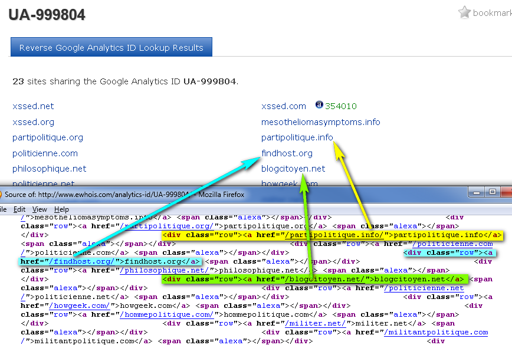The image size is (512, 345).
Task: Open the Edit menu in source window
Action: (19, 209)
